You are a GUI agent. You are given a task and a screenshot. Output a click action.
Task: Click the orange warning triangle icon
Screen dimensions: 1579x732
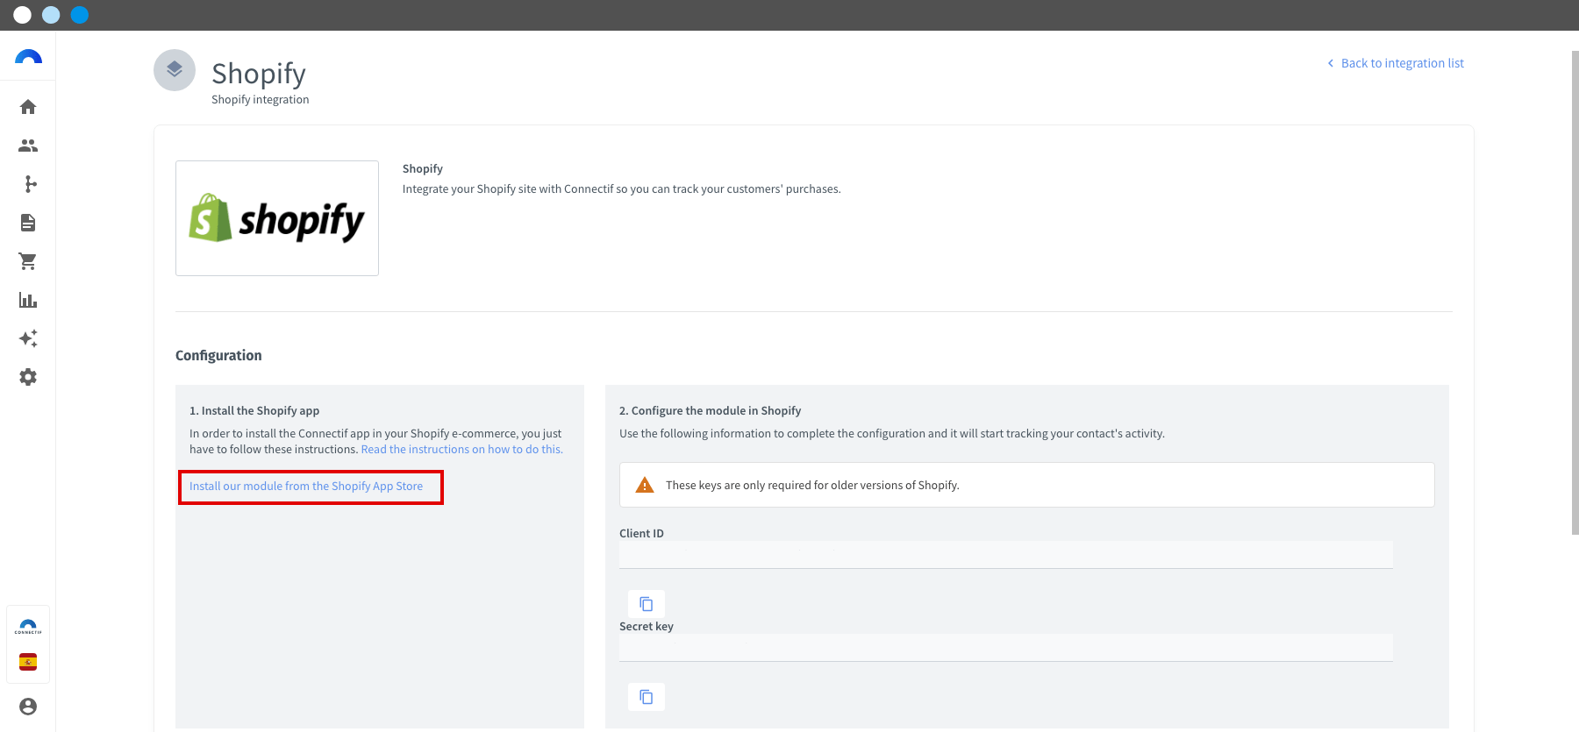coord(645,485)
